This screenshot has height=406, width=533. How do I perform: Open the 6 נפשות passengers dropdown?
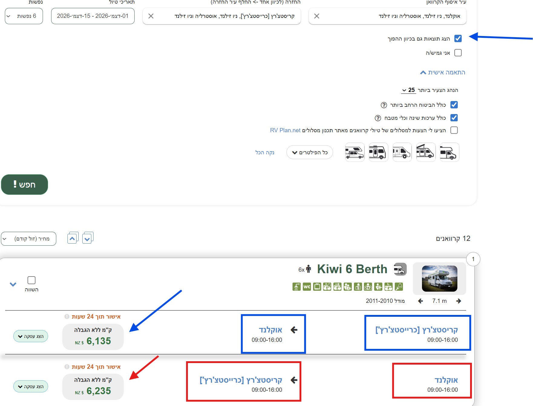point(24,16)
